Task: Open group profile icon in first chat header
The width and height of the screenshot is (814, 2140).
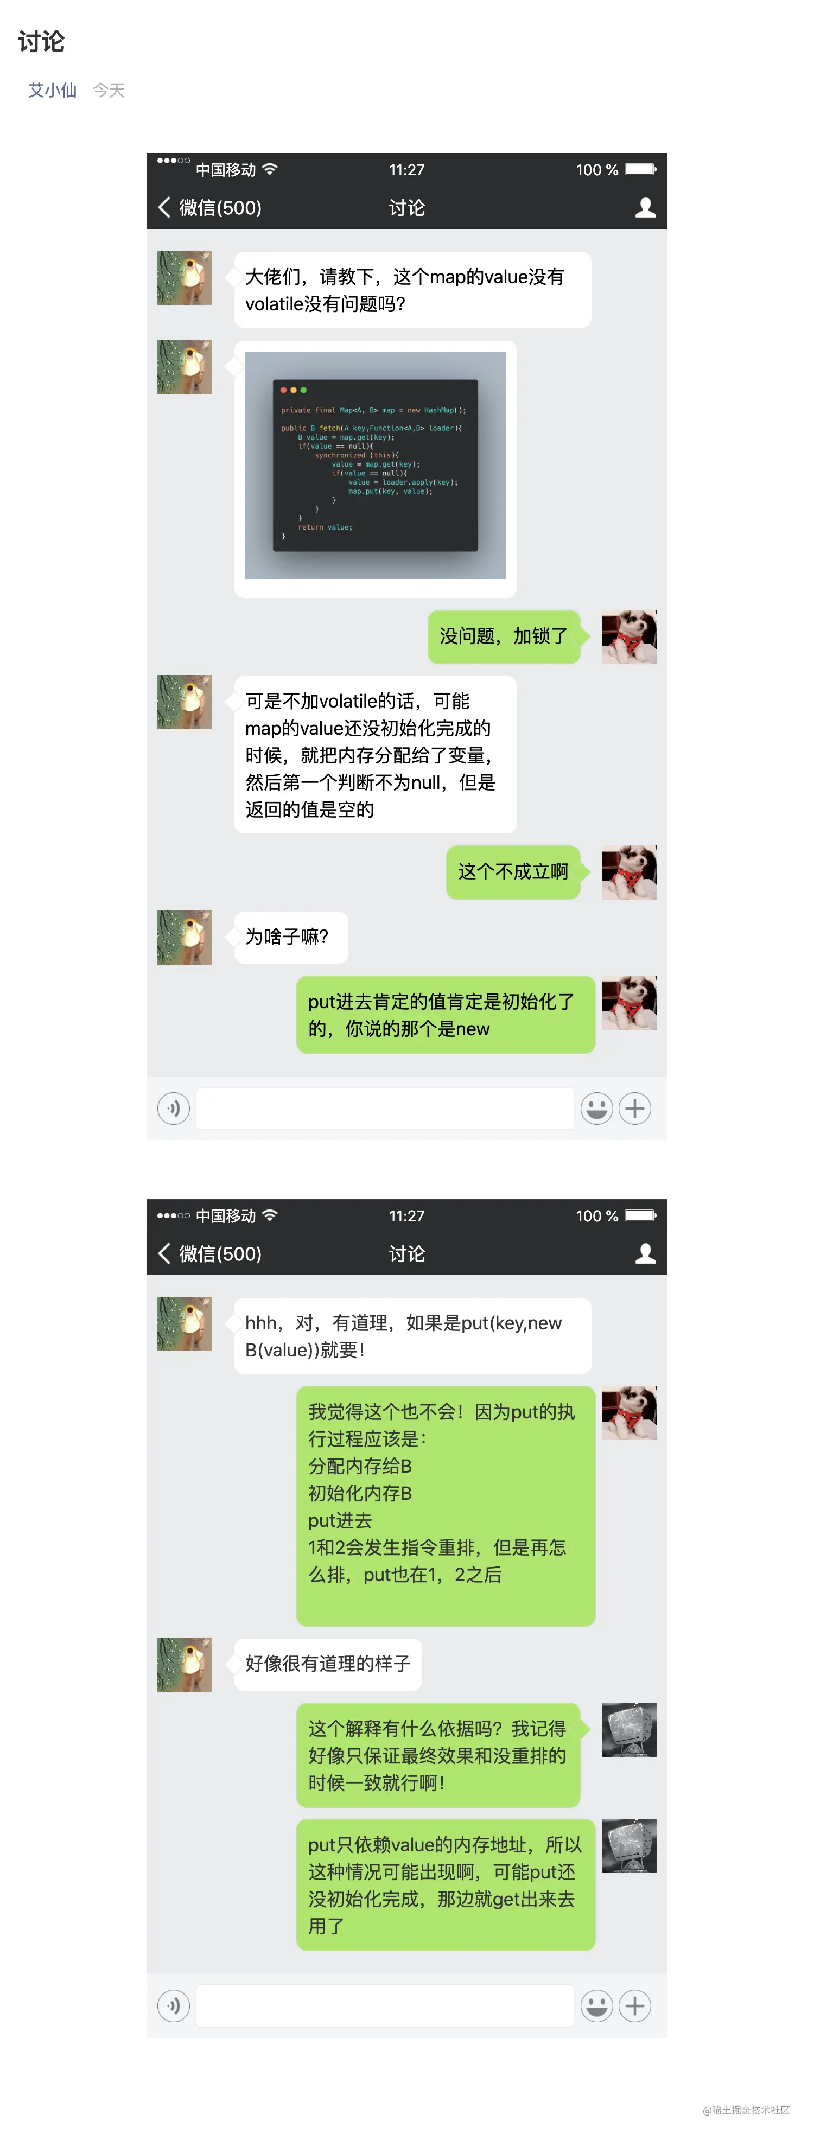Action: [645, 208]
